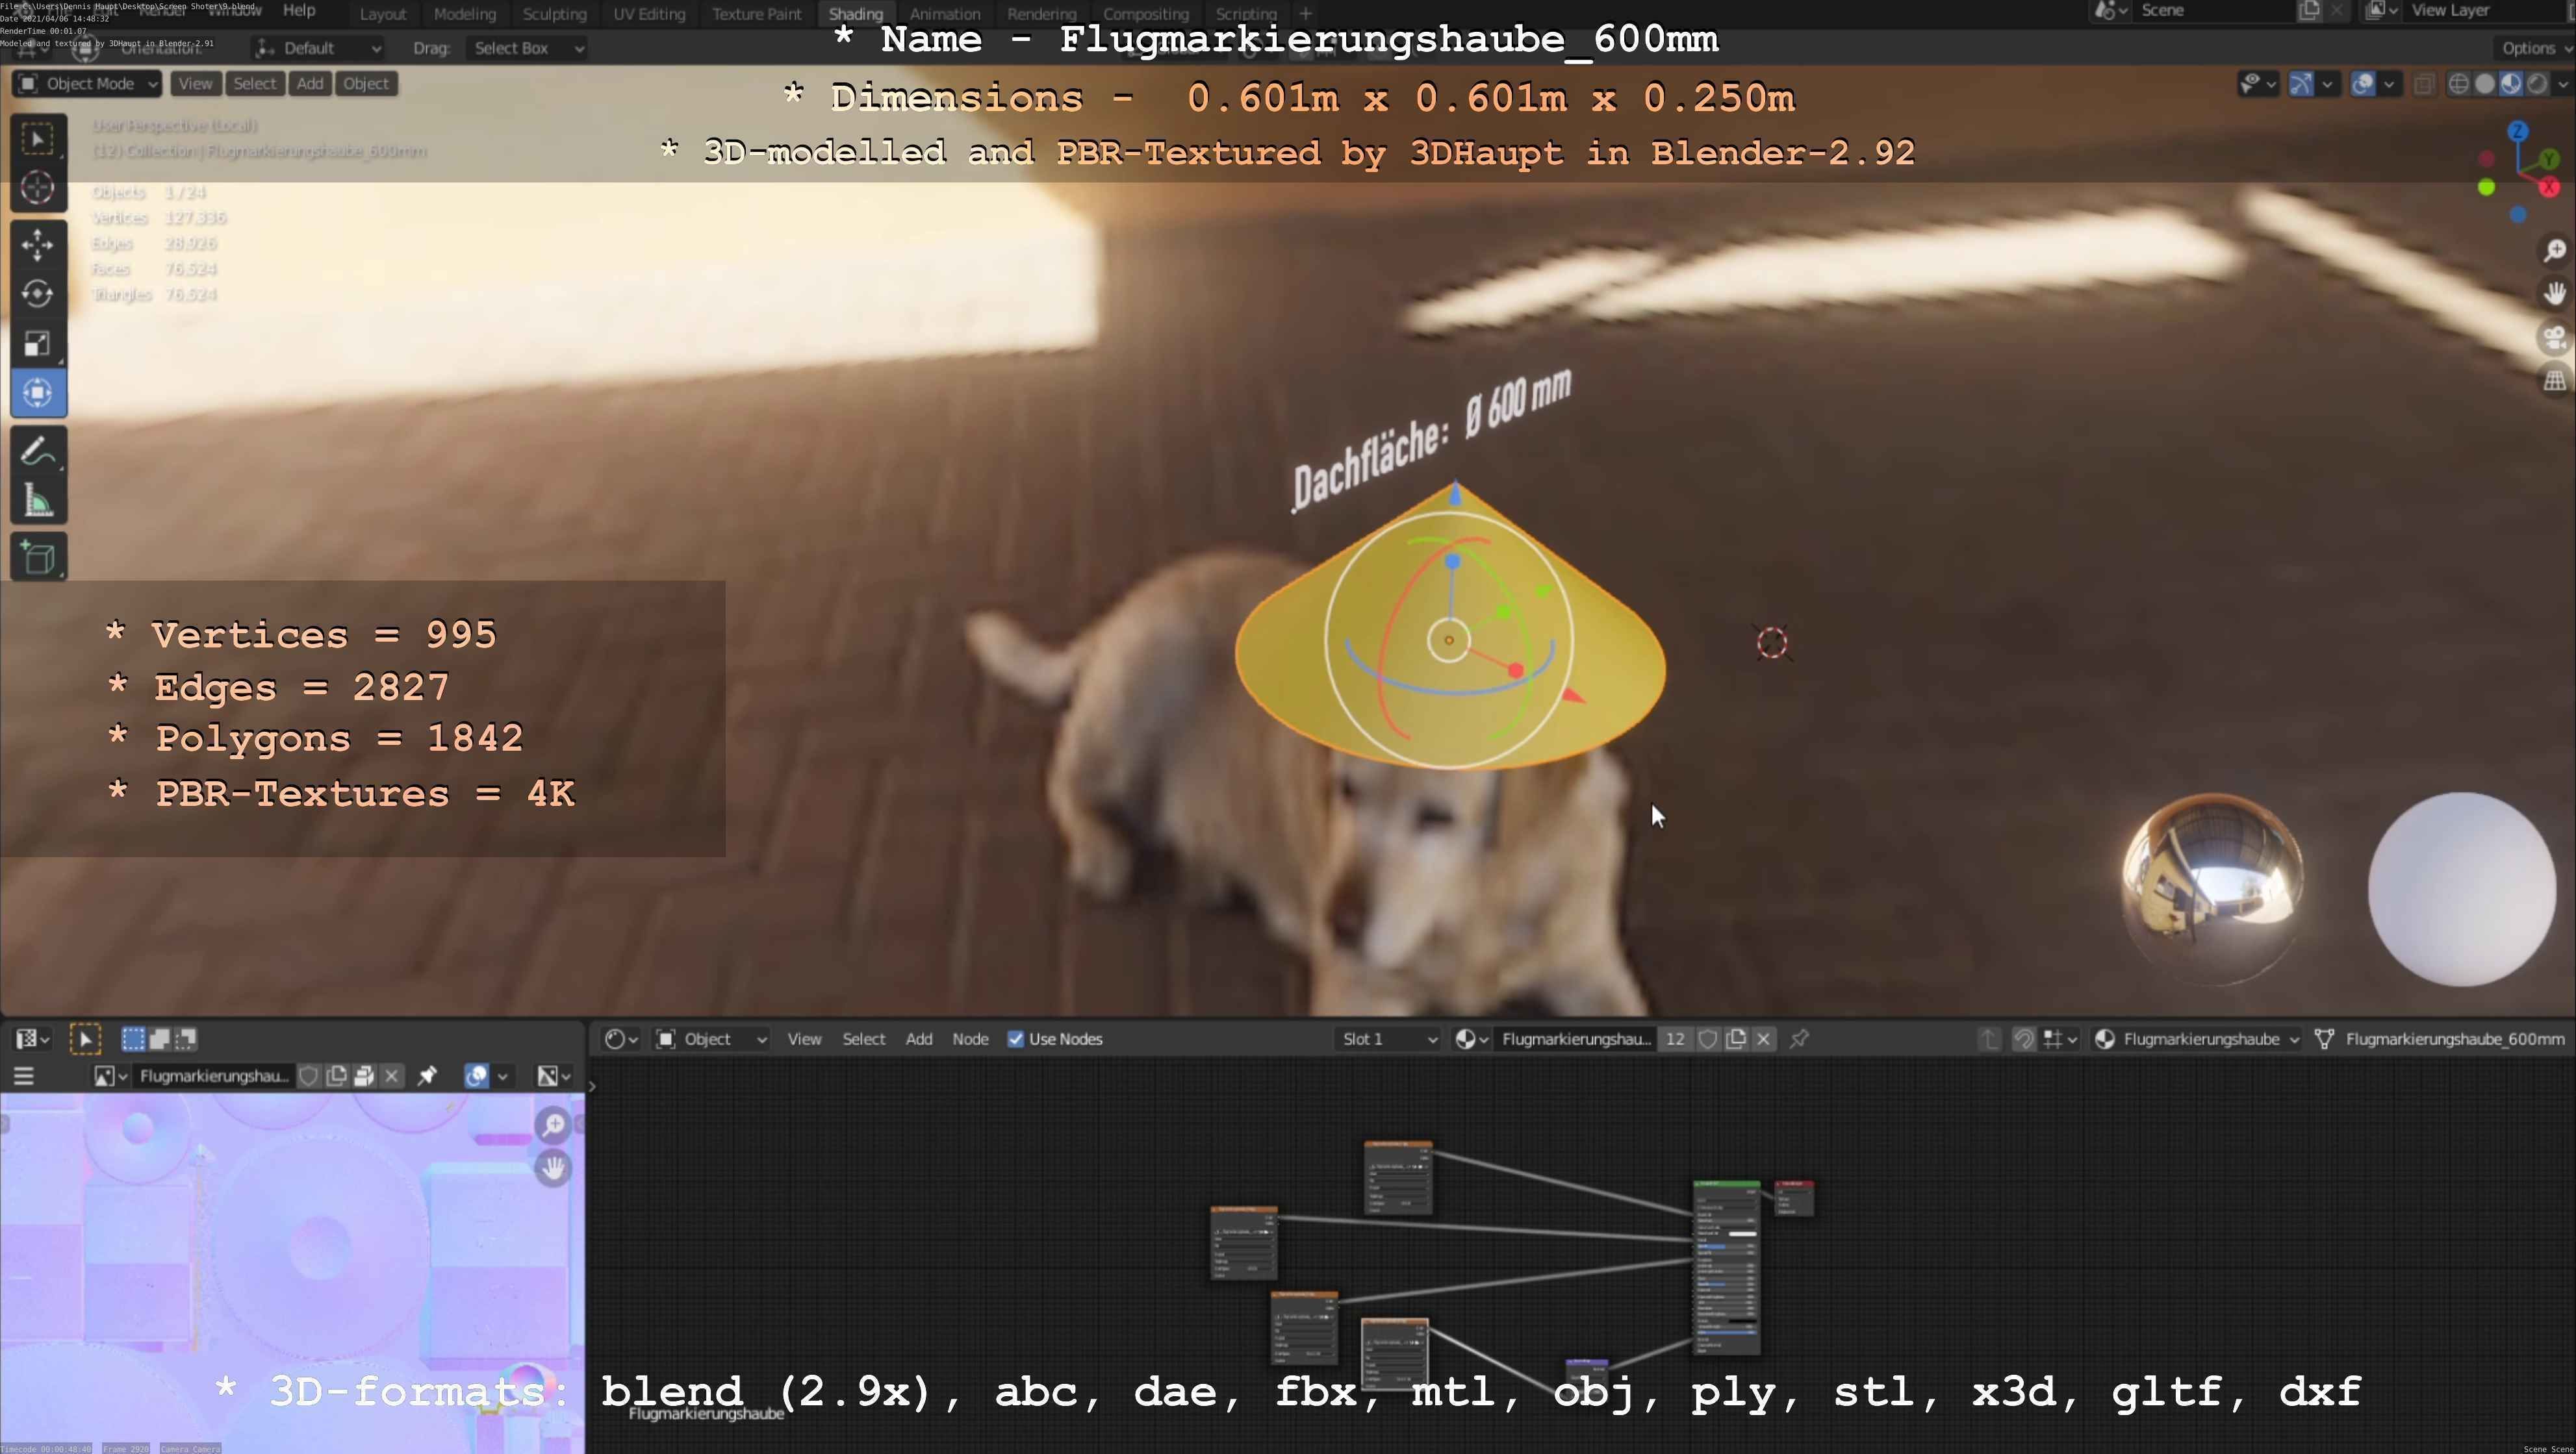Uncheck the Use Nodes checkbox

1016,1039
